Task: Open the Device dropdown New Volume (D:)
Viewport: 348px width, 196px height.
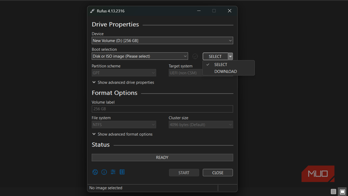Action: coord(162,41)
